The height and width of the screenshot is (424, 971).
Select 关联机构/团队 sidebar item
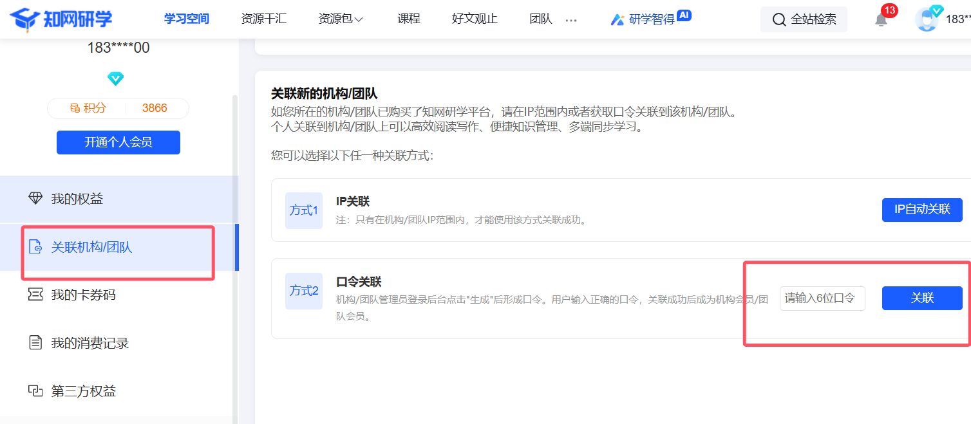pyautogui.click(x=91, y=247)
